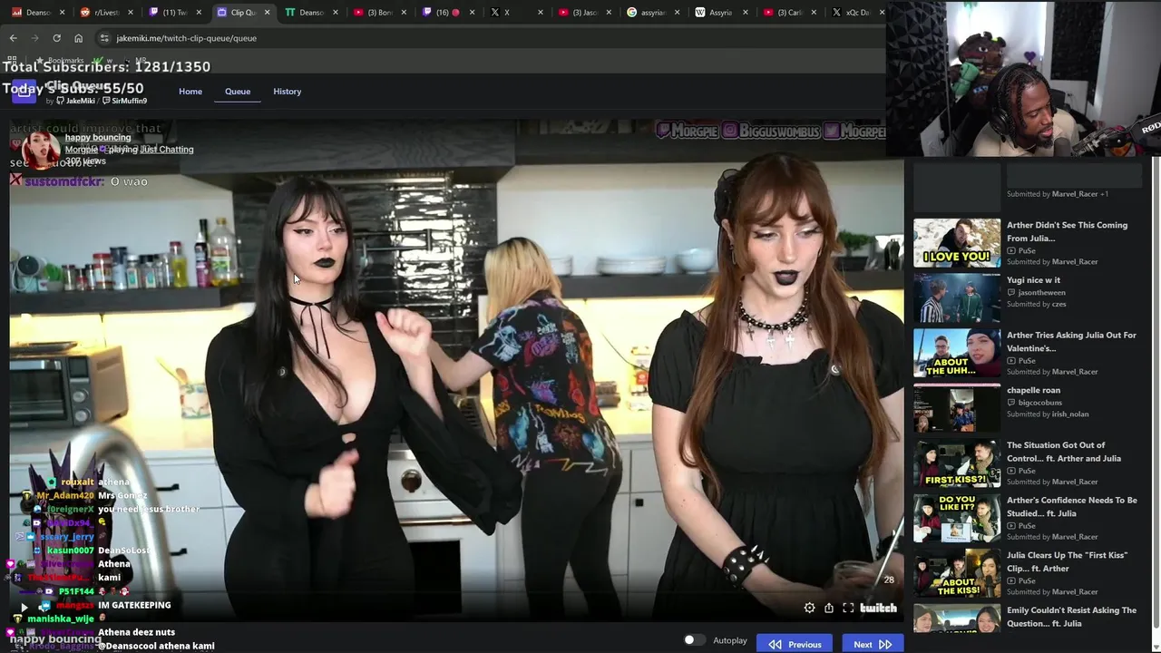This screenshot has height=653, width=1161.
Task: Switch to the (11) Twitch browser tab
Action: 175,13
